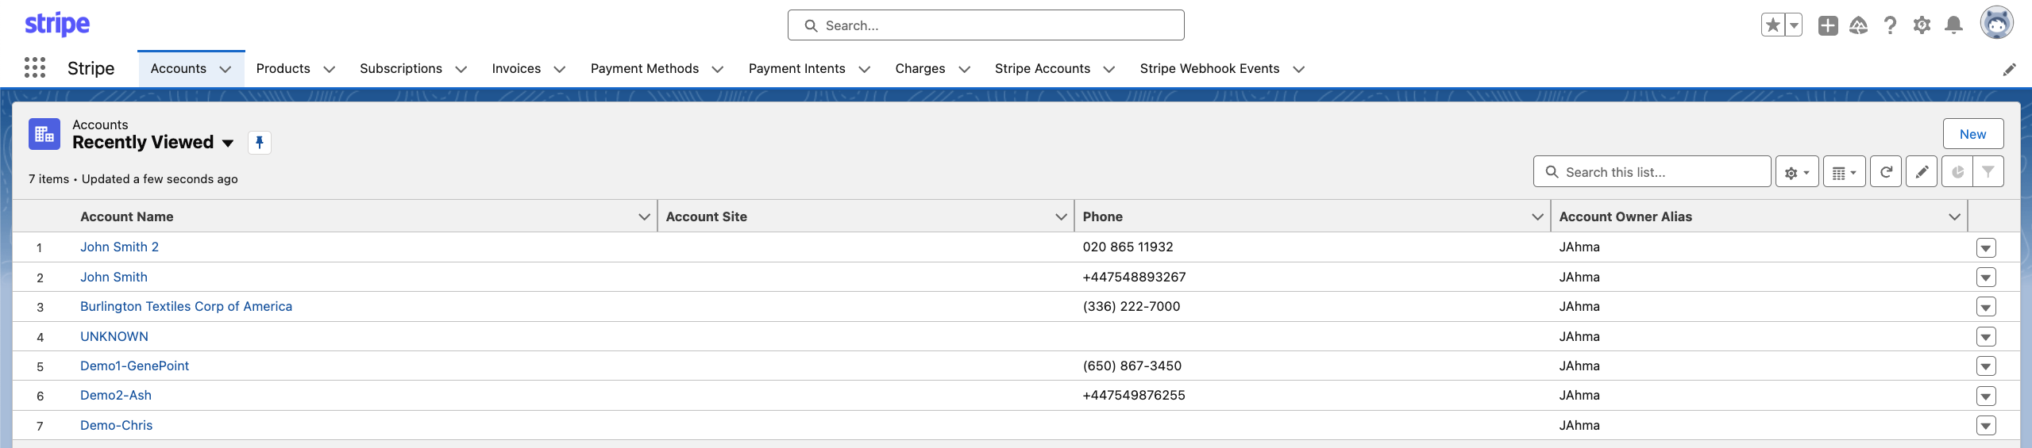Viewport: 2032px width, 448px height.
Task: Open the Help question mark icon
Action: click(x=1891, y=25)
